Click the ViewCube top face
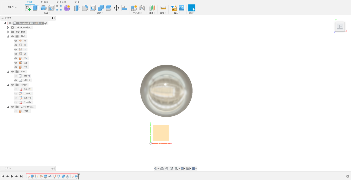This screenshot has height=180, width=351. coord(340,27)
